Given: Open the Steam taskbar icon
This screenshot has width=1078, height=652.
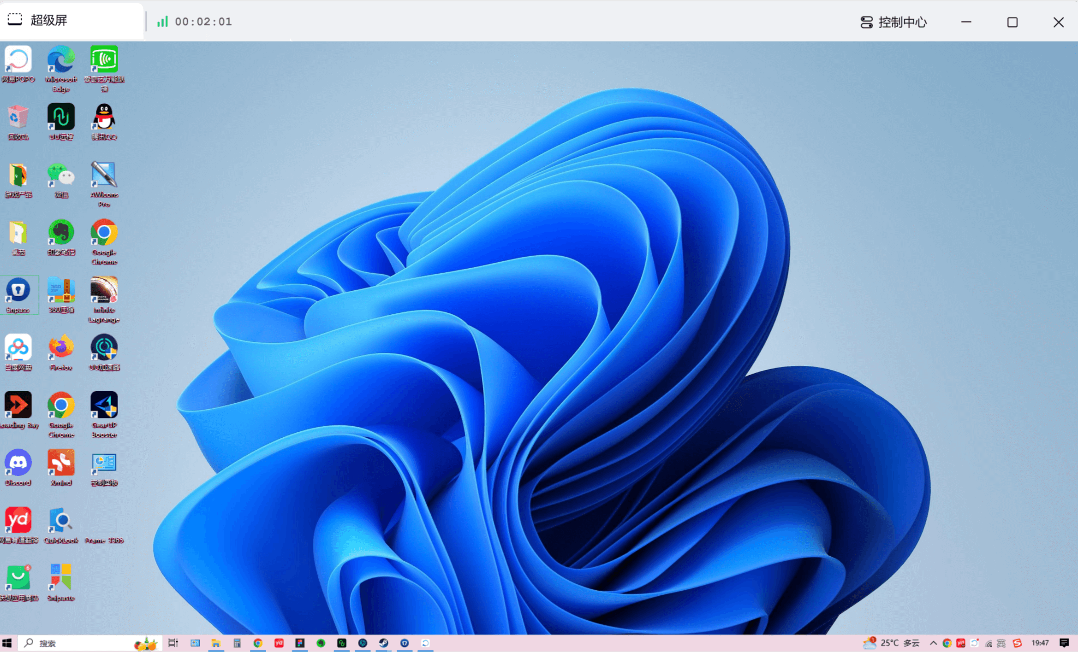Looking at the screenshot, I should pos(383,643).
